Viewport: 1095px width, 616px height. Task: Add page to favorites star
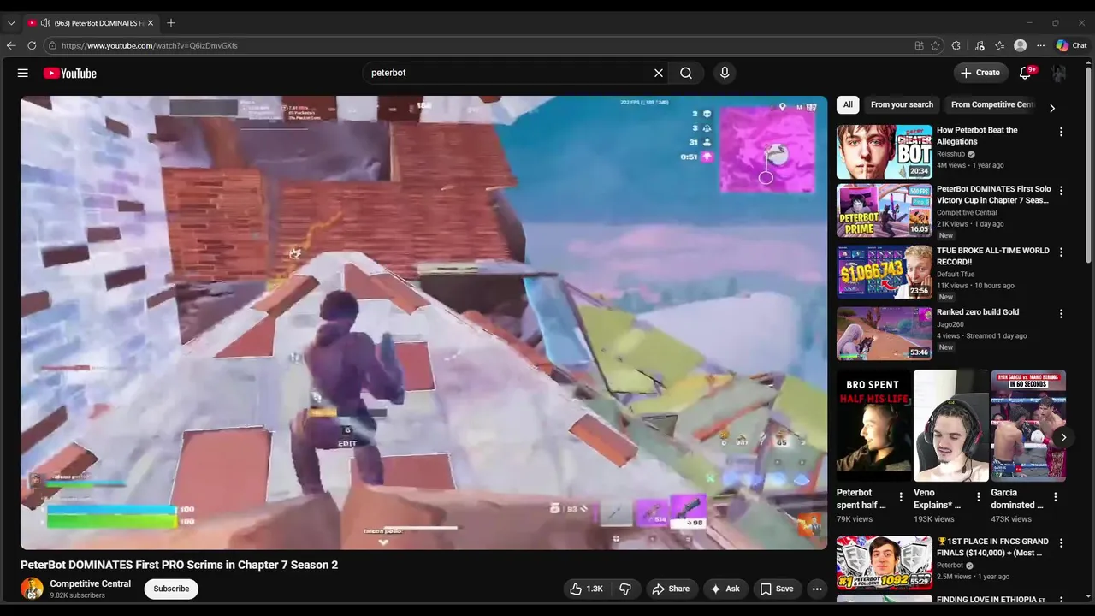936,45
